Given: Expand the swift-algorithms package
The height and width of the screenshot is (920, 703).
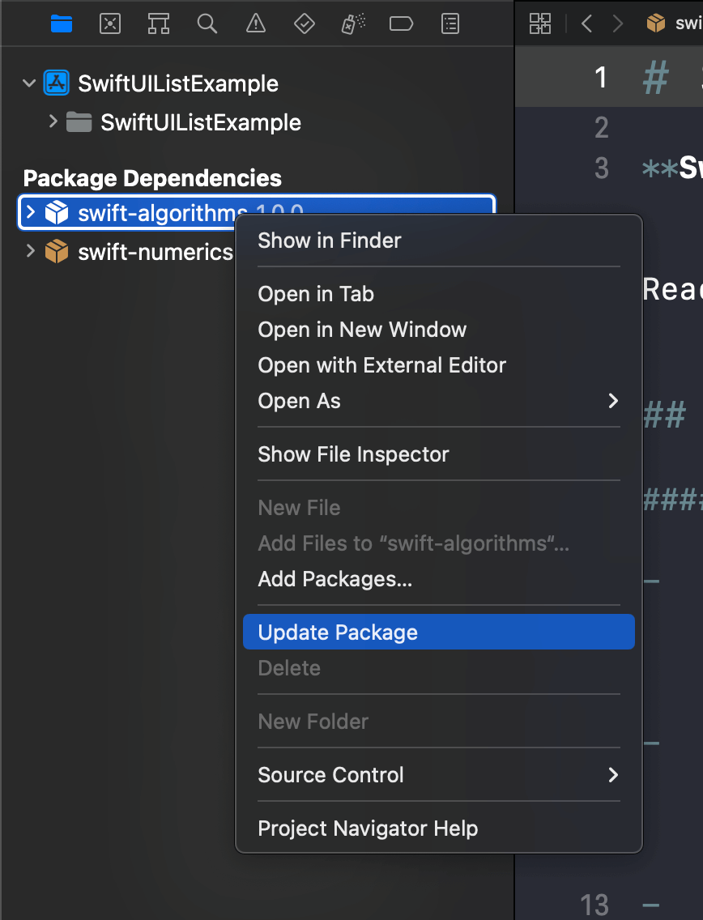Looking at the screenshot, I should (30, 213).
